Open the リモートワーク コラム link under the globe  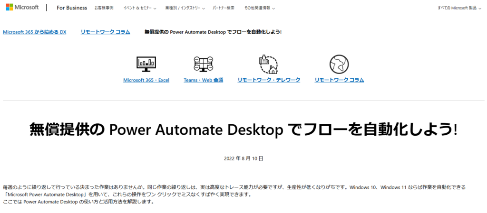coord(339,80)
